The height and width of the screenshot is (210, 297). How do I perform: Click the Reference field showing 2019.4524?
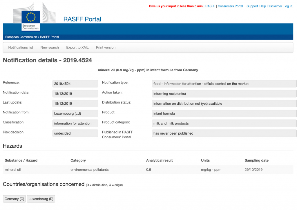75,84
